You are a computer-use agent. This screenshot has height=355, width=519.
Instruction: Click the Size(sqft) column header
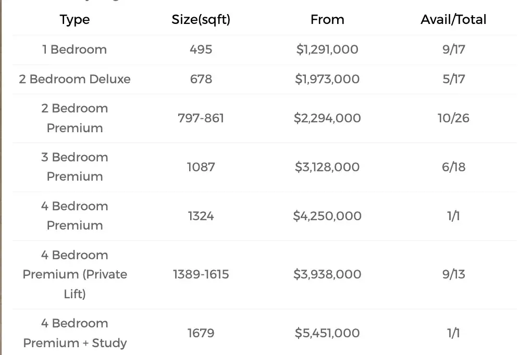tap(201, 20)
